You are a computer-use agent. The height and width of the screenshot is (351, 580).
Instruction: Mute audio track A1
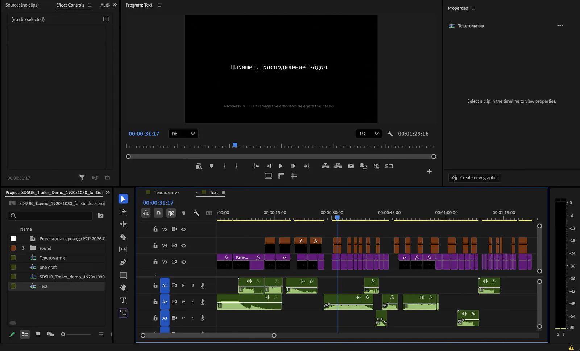[x=184, y=286]
